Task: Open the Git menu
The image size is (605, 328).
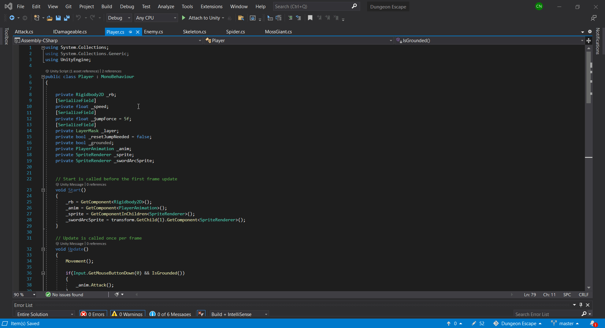Action: [x=68, y=7]
